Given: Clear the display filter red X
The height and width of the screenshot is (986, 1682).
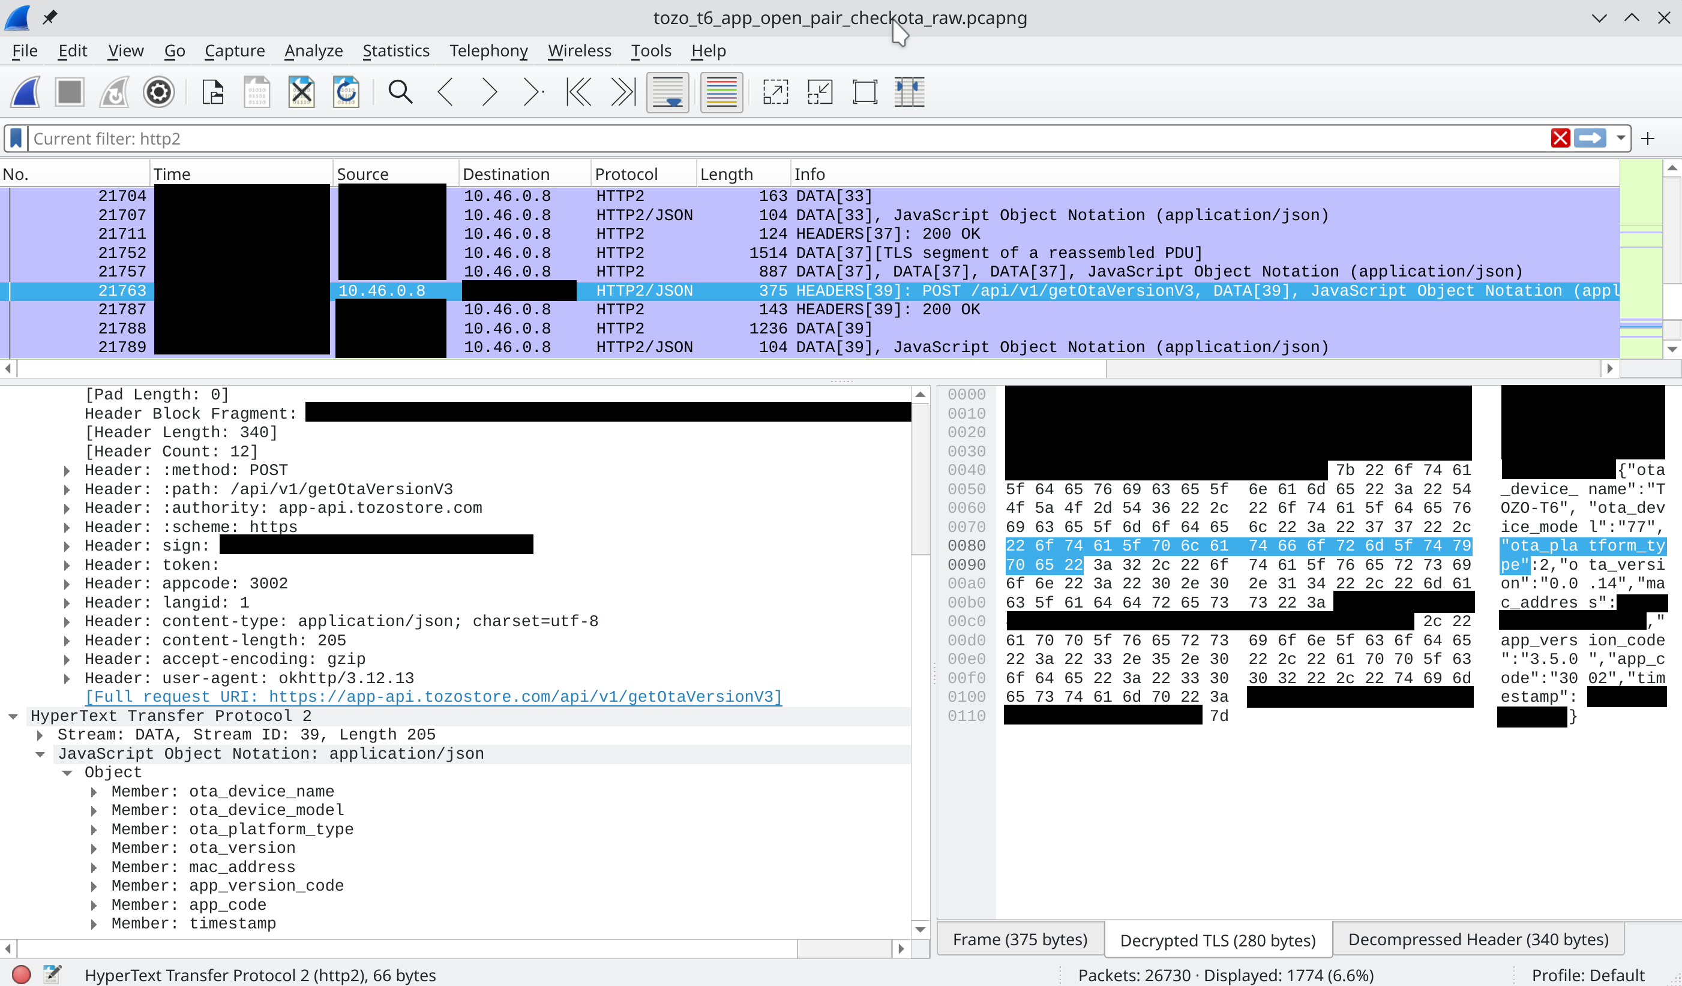Looking at the screenshot, I should tap(1561, 139).
